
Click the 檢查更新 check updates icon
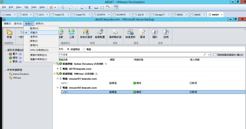coord(130,33)
